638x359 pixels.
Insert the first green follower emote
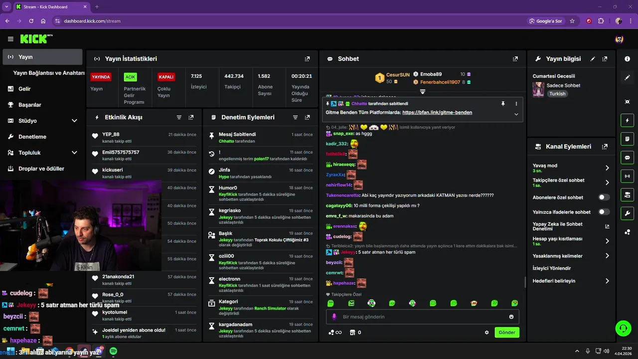tap(330, 303)
